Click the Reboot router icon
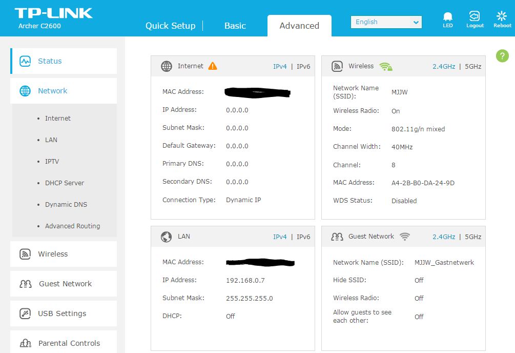Viewport: 515px width, 353px height. [x=502, y=17]
